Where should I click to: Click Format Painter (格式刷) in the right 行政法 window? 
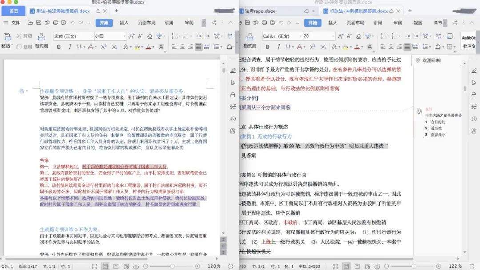click(x=250, y=41)
